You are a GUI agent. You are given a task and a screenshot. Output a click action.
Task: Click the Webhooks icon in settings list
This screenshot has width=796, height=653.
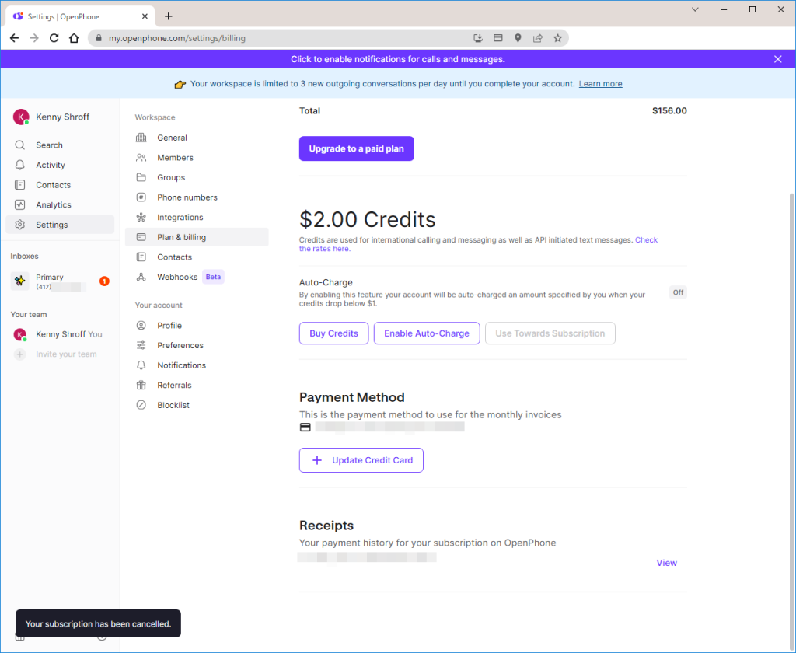pyautogui.click(x=141, y=277)
